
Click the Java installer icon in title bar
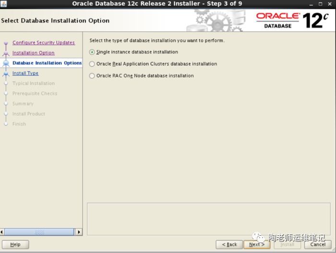pos(4,4)
